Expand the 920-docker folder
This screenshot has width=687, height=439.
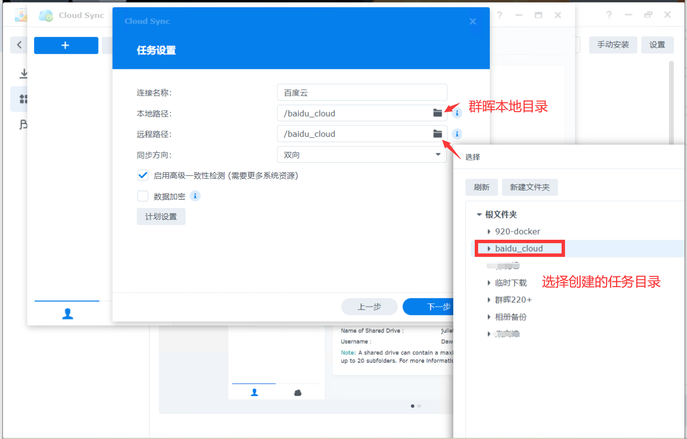489,231
